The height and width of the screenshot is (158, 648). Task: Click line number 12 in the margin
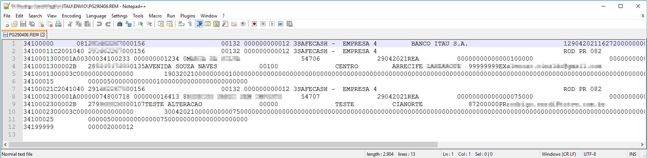(12, 127)
